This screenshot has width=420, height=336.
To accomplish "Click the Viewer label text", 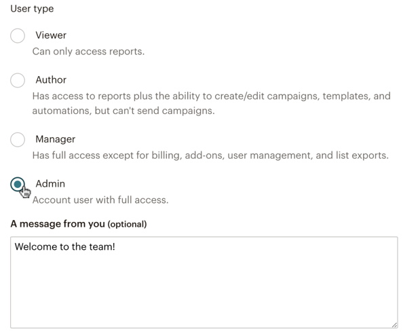I will tap(51, 35).
